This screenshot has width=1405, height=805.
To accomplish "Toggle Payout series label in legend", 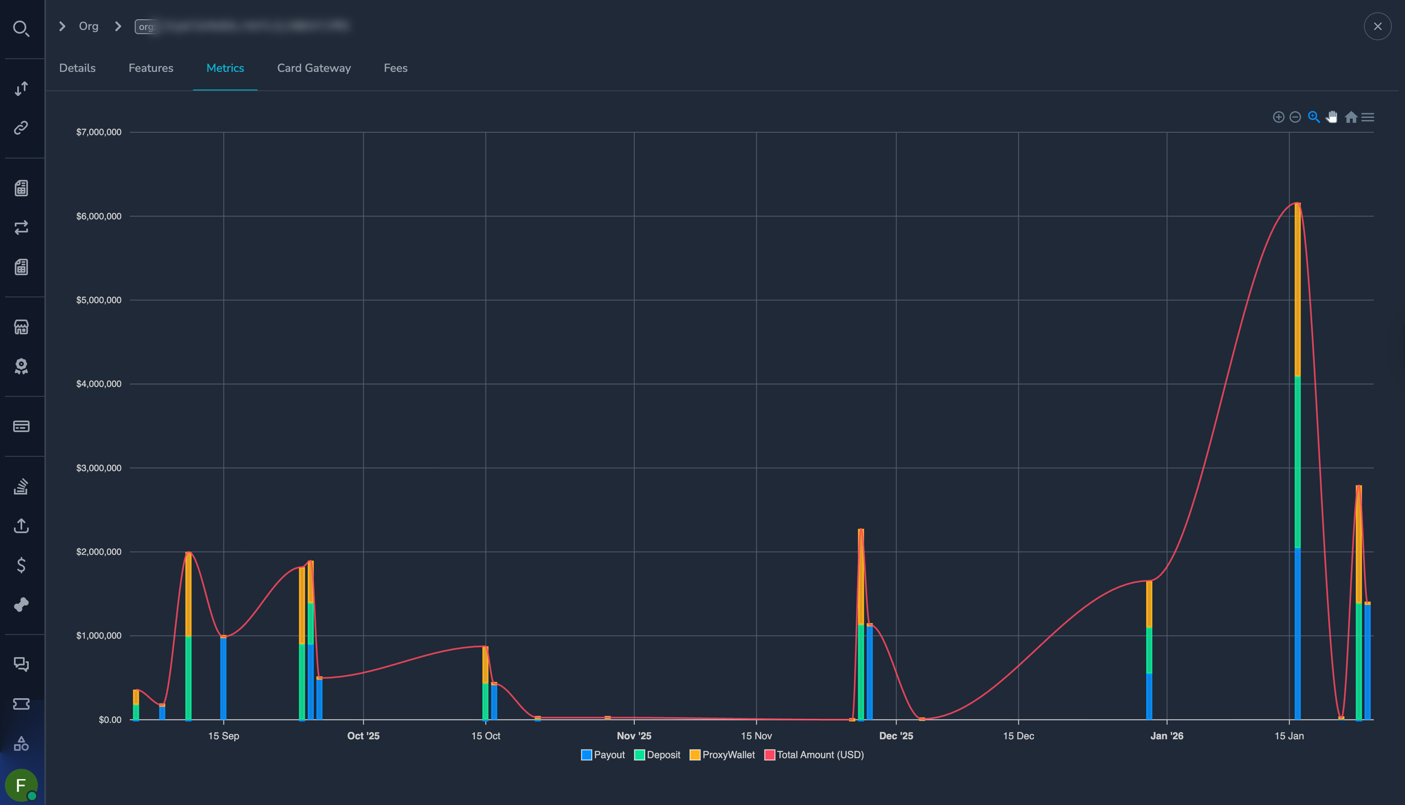I will [x=609, y=755].
